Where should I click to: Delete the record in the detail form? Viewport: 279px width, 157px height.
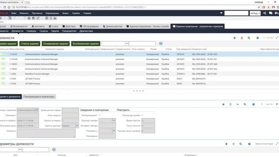pyautogui.click(x=231, y=104)
